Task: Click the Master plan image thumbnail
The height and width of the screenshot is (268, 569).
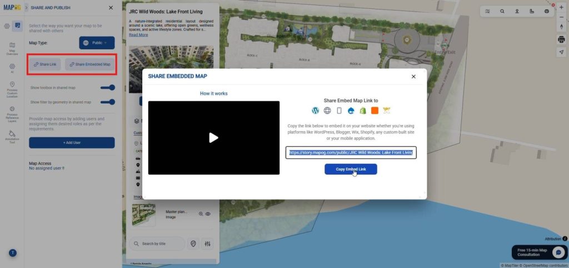Action: pyautogui.click(x=144, y=215)
